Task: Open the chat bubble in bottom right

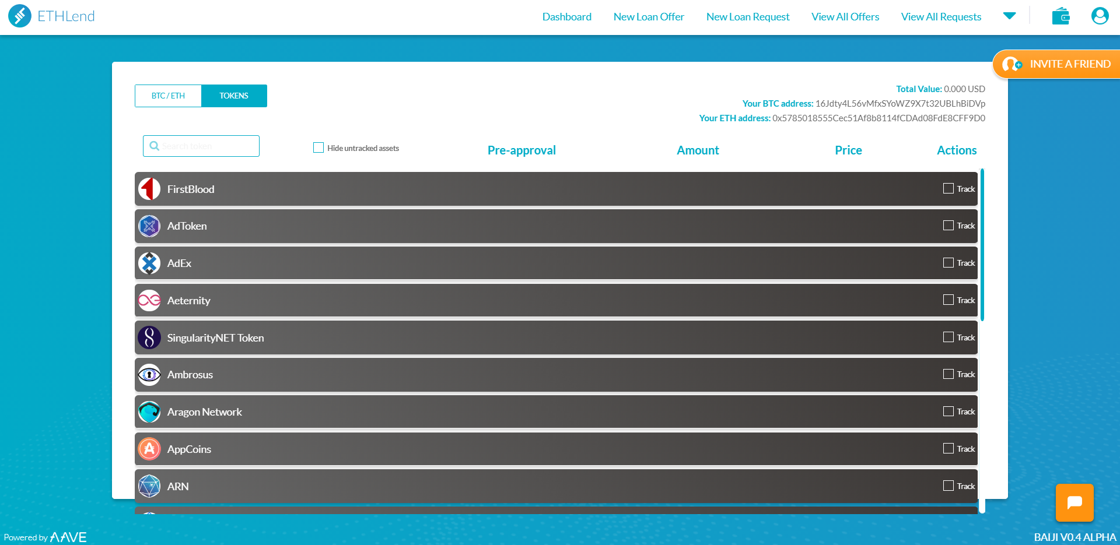Action: point(1074,502)
